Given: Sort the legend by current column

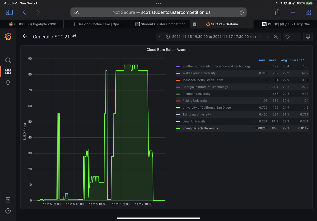Looking at the screenshot, I should point(297,60).
